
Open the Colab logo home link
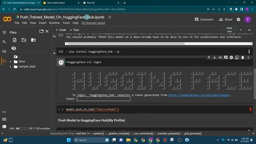7,19
